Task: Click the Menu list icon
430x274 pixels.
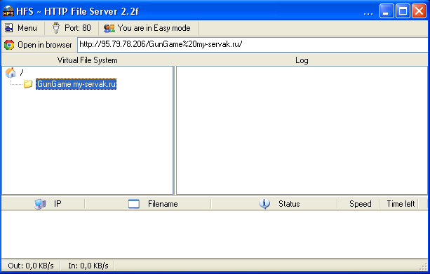Action: point(9,28)
